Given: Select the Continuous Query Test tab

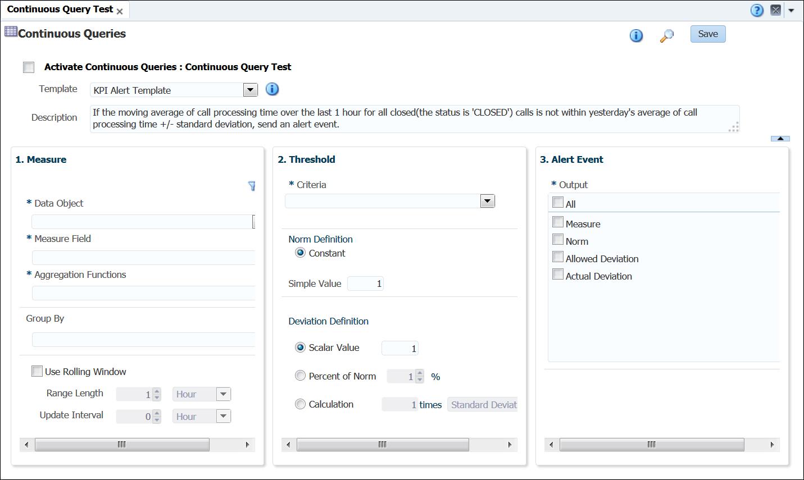Looking at the screenshot, I should pyautogui.click(x=60, y=10).
